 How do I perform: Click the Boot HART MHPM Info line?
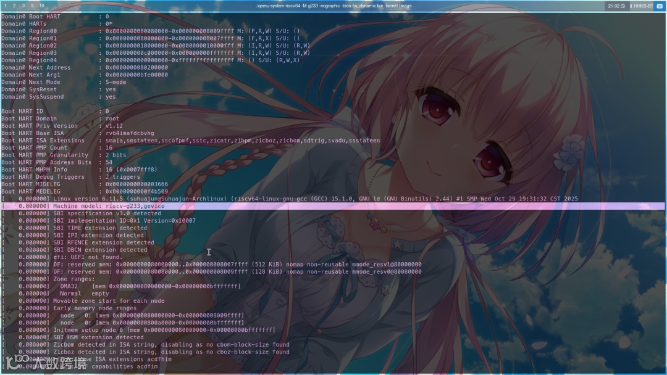coord(80,170)
